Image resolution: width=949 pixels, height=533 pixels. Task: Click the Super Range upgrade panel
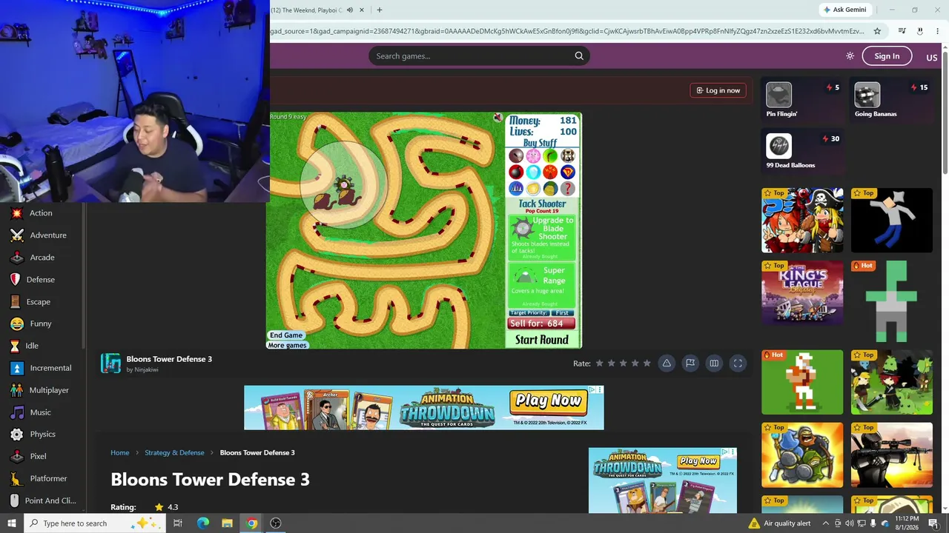click(542, 285)
